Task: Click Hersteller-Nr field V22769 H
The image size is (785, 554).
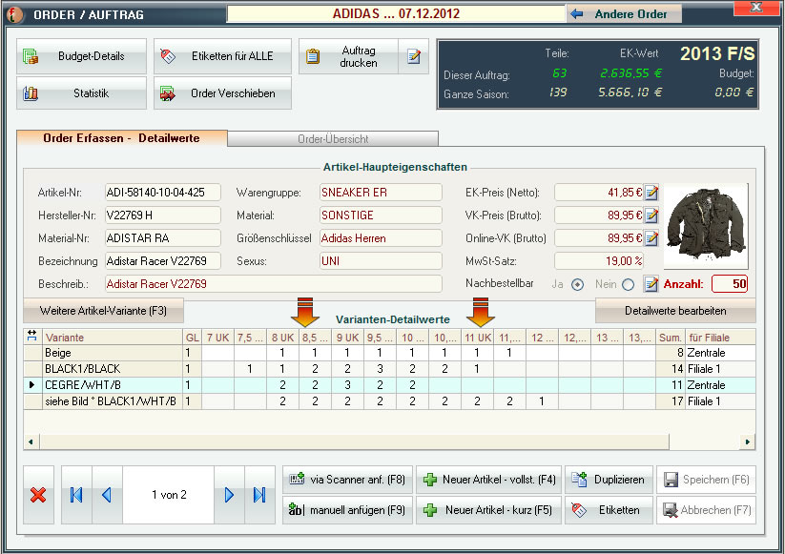Action: (x=163, y=215)
